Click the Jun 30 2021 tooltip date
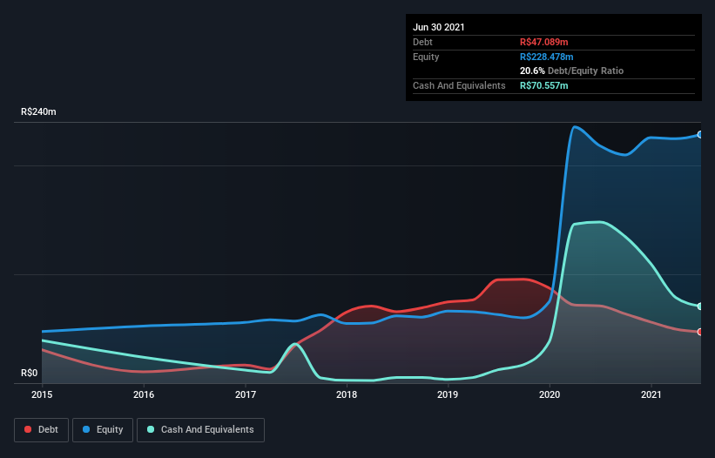The image size is (715, 458). click(x=439, y=27)
